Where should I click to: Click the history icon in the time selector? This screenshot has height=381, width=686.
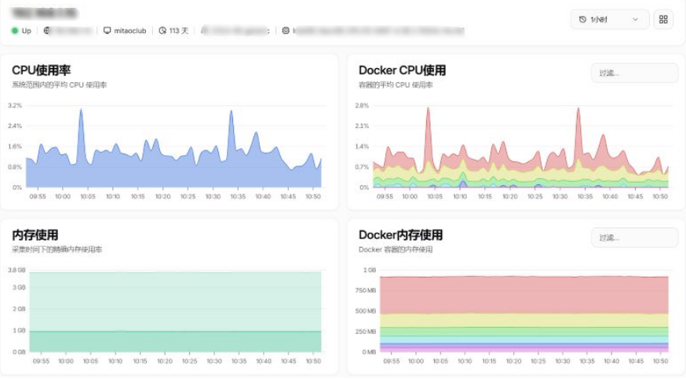click(582, 20)
